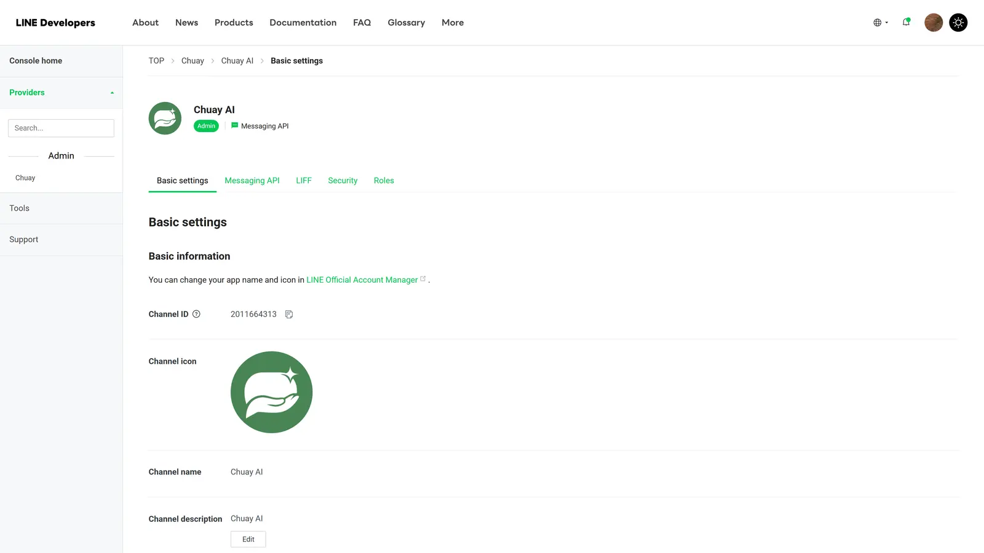The width and height of the screenshot is (984, 553).
Task: Click the external link icon after Account Manager
Action: tap(423, 278)
